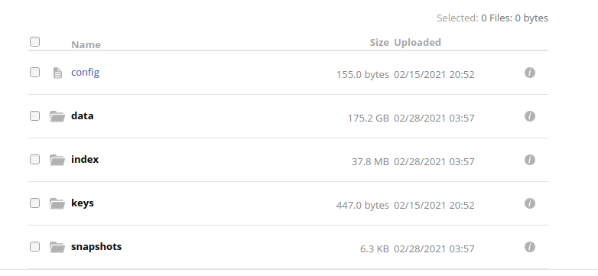Check the box next to config
Screen dimensions: 598x276
click(x=34, y=72)
